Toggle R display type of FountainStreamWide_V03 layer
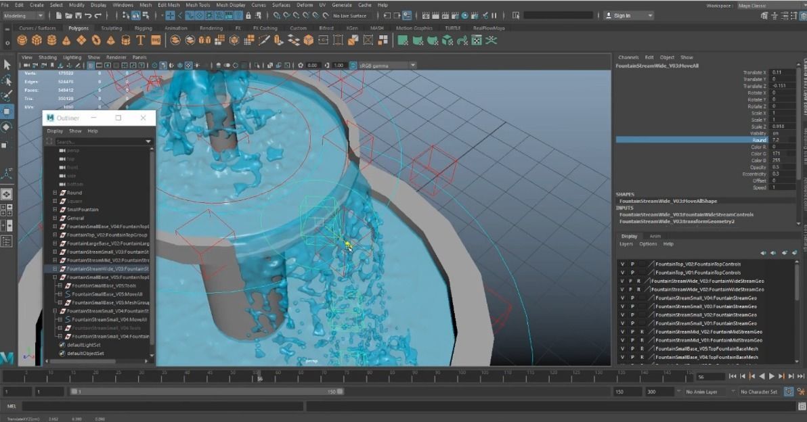This screenshot has height=422, width=807. [638, 281]
